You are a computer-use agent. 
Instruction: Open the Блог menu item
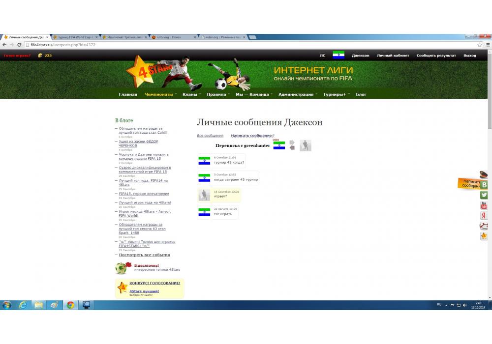pyautogui.click(x=361, y=94)
